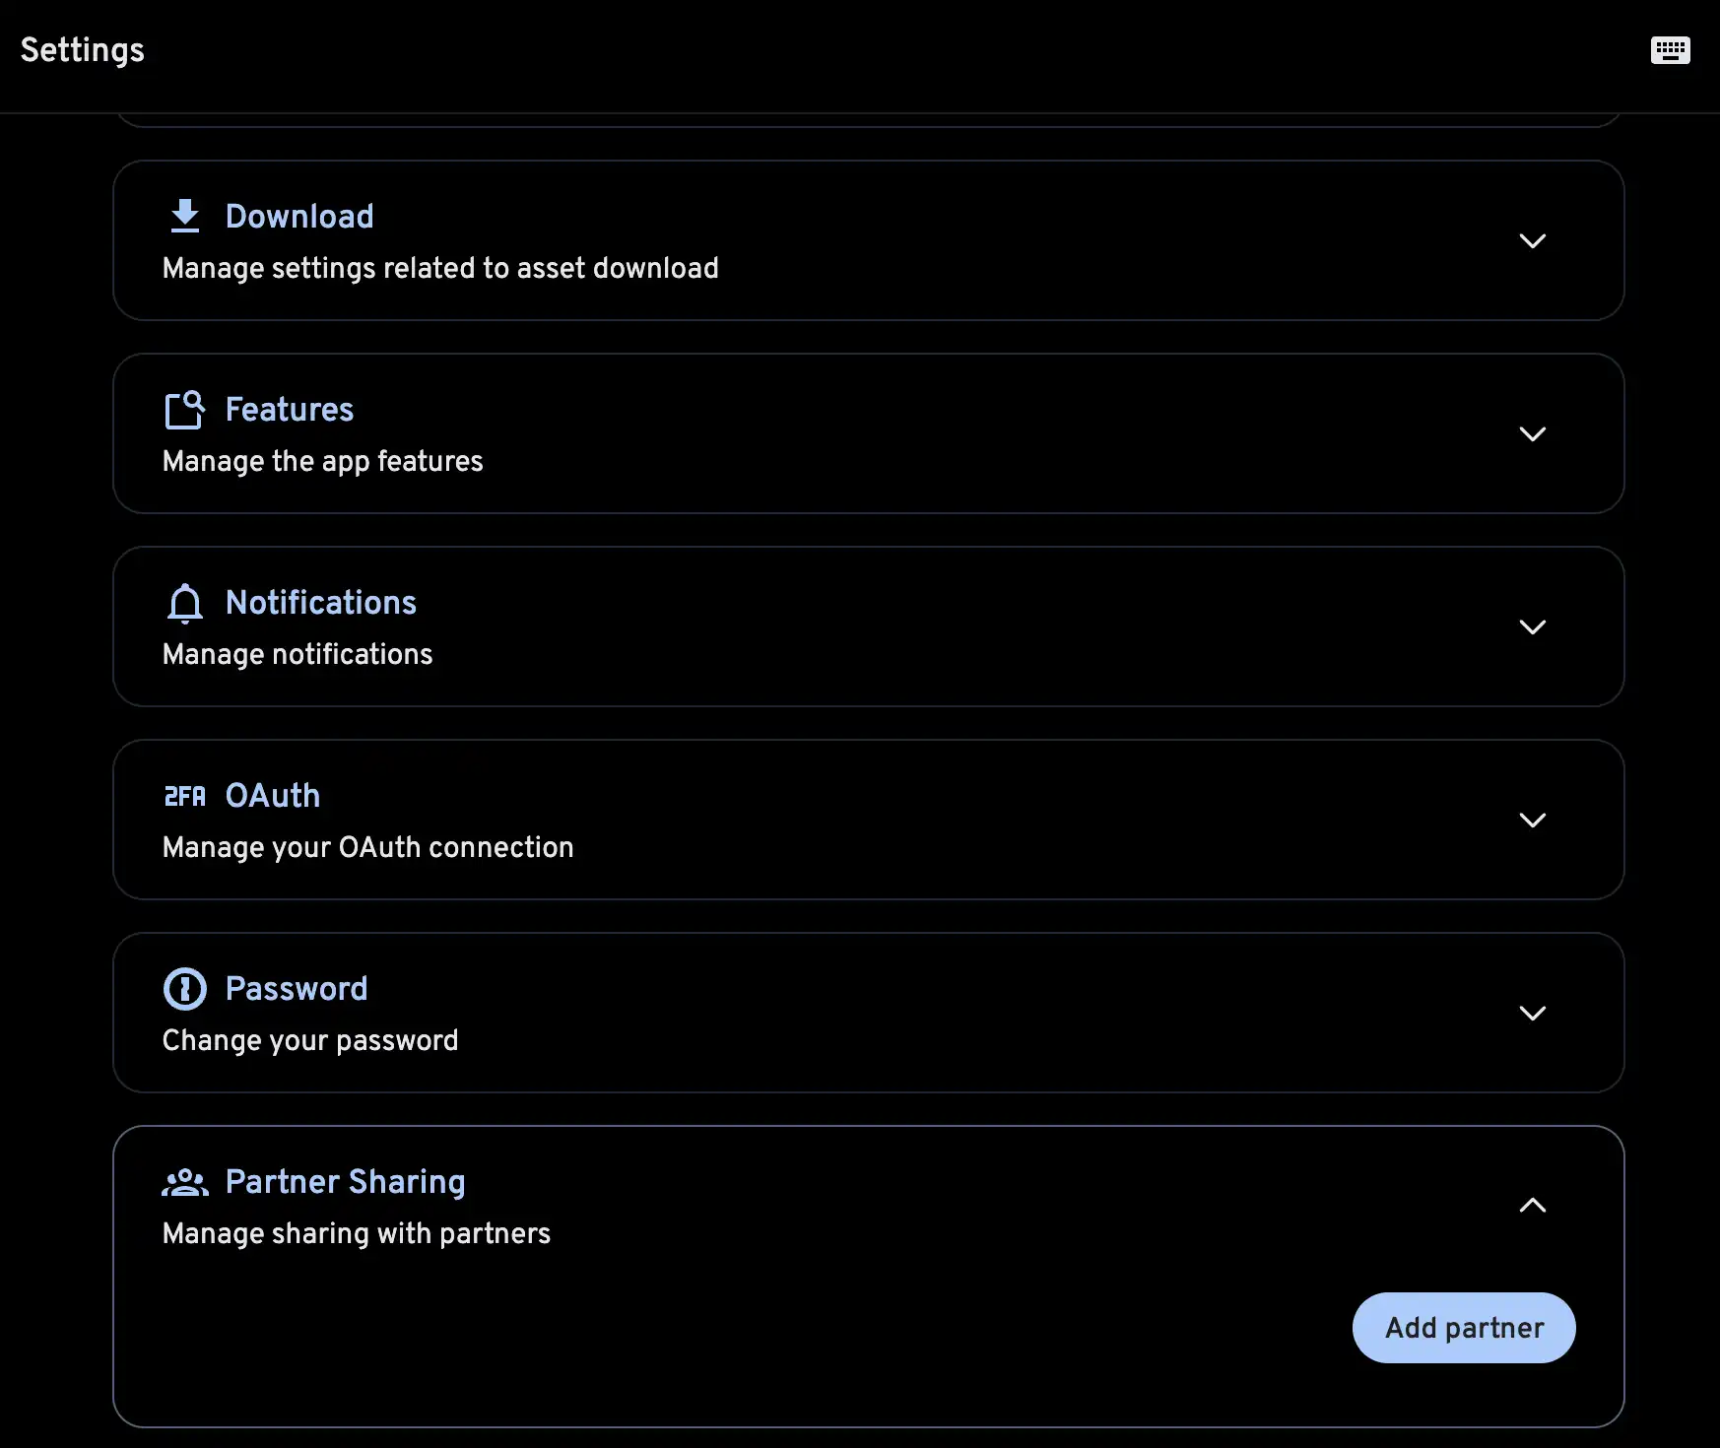Click the OAuth heading text
This screenshot has width=1720, height=1448.
pyautogui.click(x=273, y=795)
